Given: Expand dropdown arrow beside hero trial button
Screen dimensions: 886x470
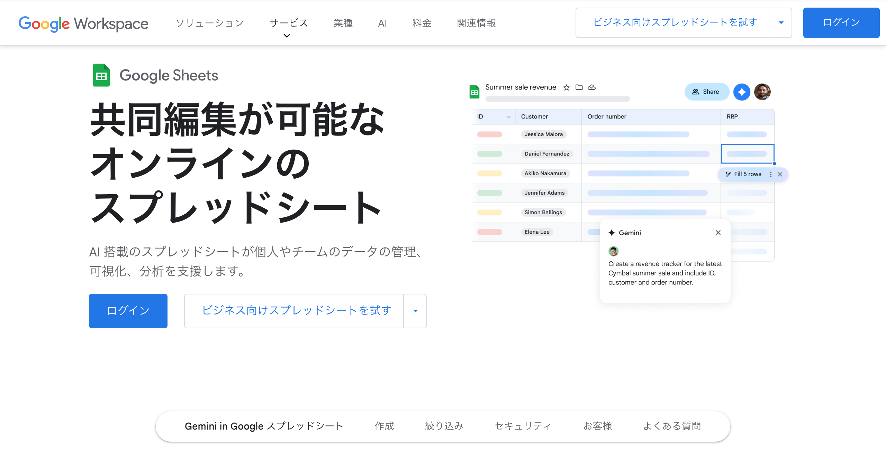Looking at the screenshot, I should (415, 311).
